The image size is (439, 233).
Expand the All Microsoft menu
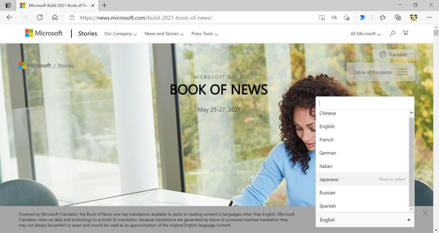coord(365,34)
